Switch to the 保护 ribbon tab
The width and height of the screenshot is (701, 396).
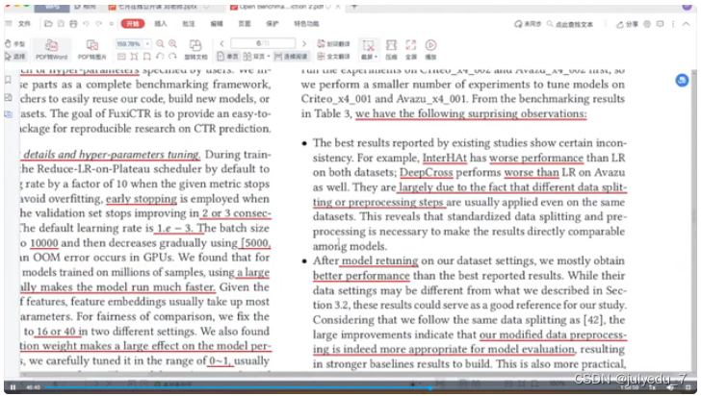pyautogui.click(x=273, y=24)
